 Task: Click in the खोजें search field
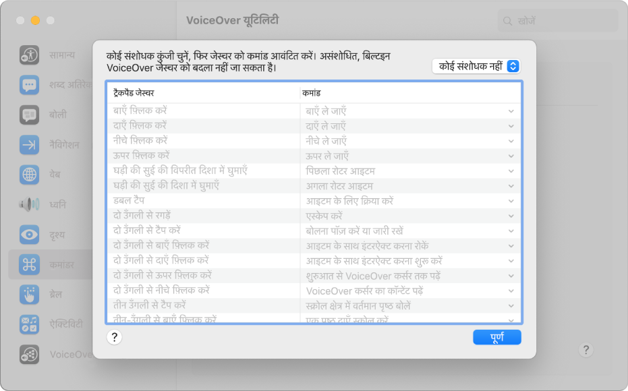[x=558, y=21]
